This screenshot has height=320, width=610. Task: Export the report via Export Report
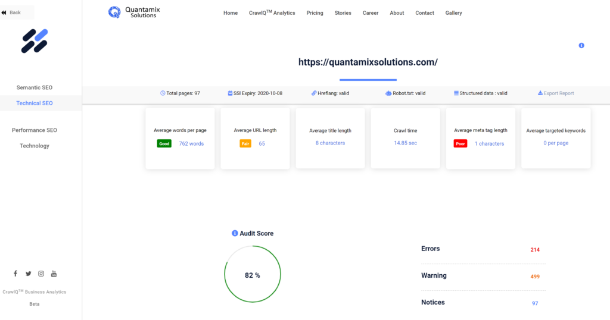[556, 93]
